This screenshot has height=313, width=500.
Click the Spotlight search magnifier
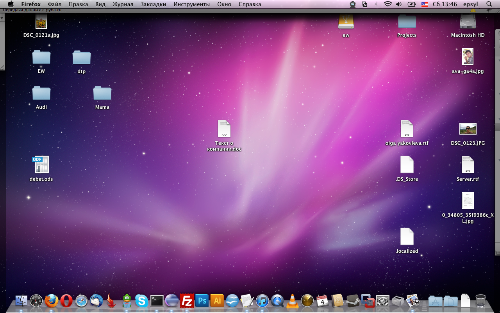489,4
